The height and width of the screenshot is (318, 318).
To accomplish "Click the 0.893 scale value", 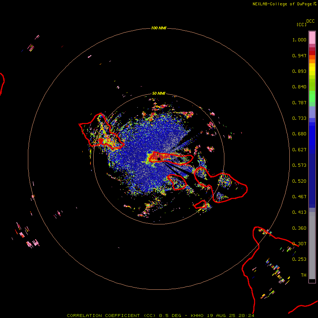I will (x=299, y=71).
